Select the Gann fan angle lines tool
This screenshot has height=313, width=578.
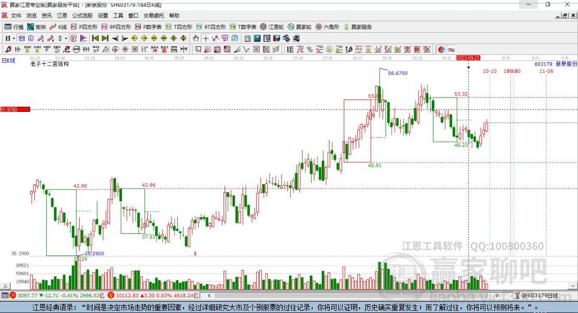[x=208, y=50]
